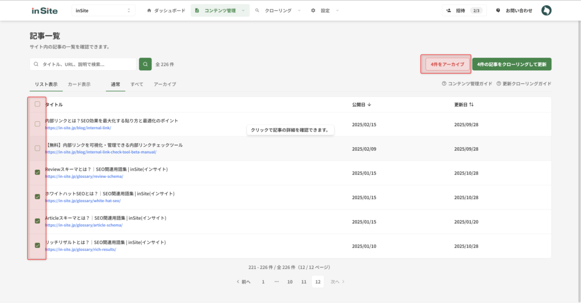
Task: Go to page 11
Action: click(x=304, y=282)
